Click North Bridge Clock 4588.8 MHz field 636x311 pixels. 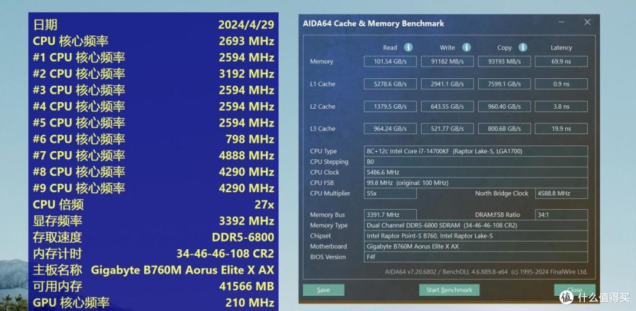pyautogui.click(x=561, y=193)
